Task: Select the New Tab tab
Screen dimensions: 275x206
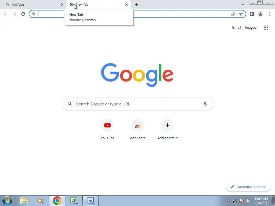Action: point(99,5)
